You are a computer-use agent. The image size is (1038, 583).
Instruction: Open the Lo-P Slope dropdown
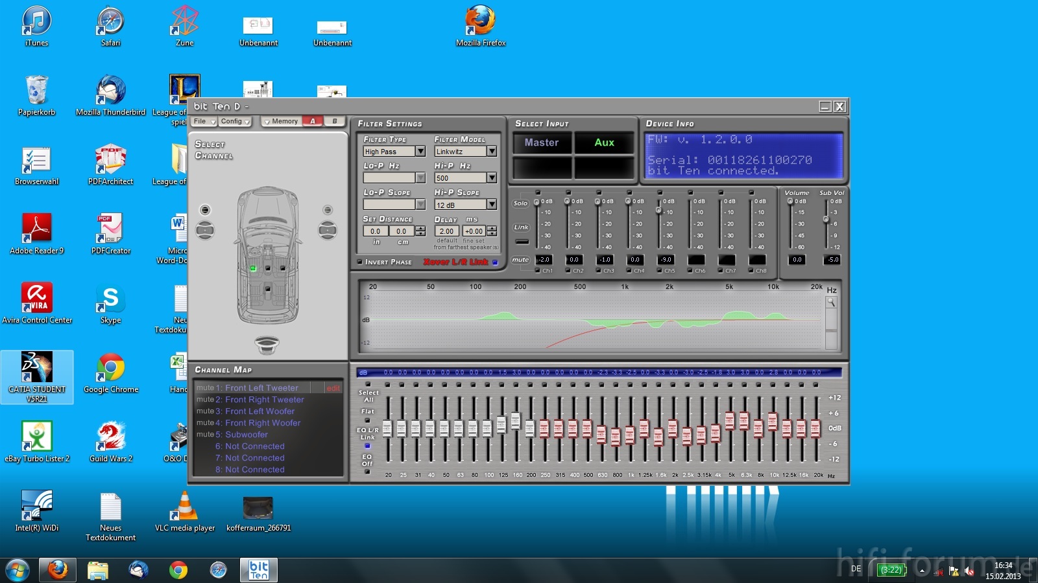420,205
